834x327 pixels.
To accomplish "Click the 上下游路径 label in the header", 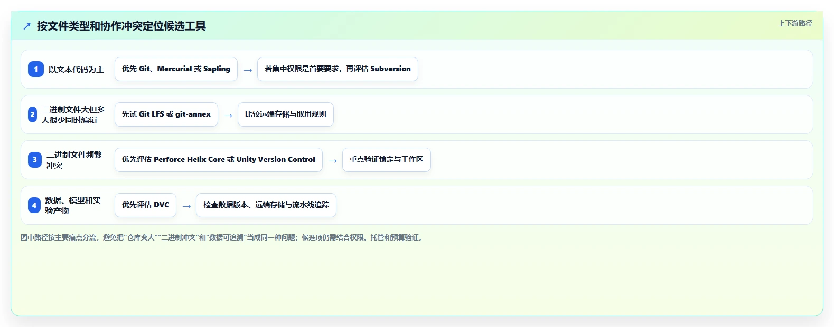I will [795, 23].
